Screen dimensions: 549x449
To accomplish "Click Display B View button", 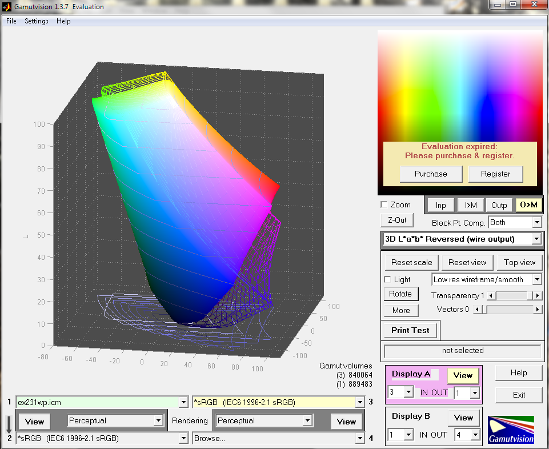I will [x=463, y=418].
